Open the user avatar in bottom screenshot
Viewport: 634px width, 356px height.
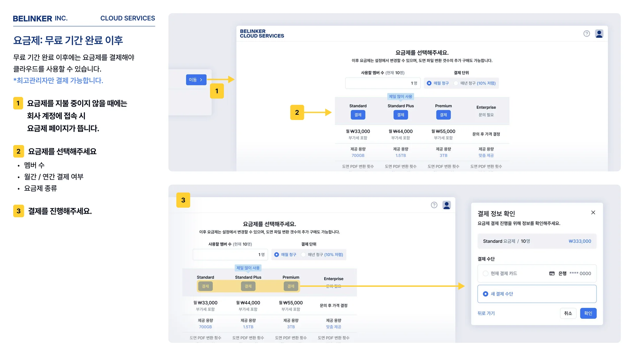coord(446,205)
